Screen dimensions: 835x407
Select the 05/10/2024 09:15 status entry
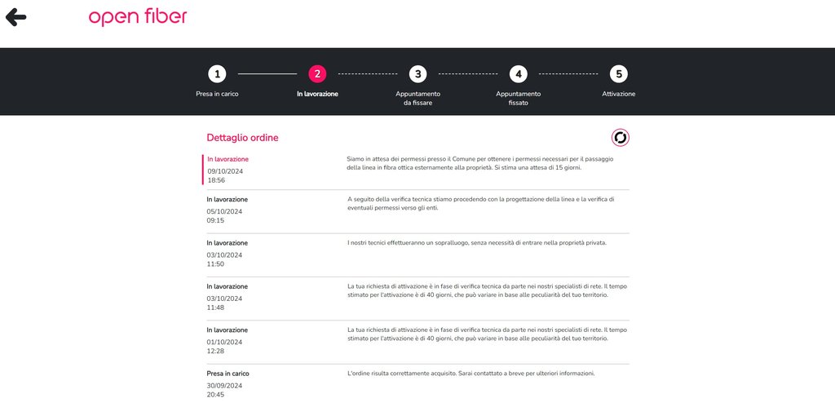tap(418, 210)
